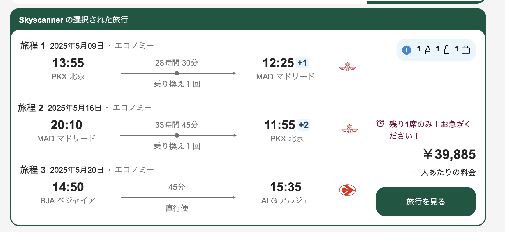Viewport: 505px width, 232px height.
Task: Select the 旅程 1 heading dated 2025年5月09日
Action: [87, 46]
